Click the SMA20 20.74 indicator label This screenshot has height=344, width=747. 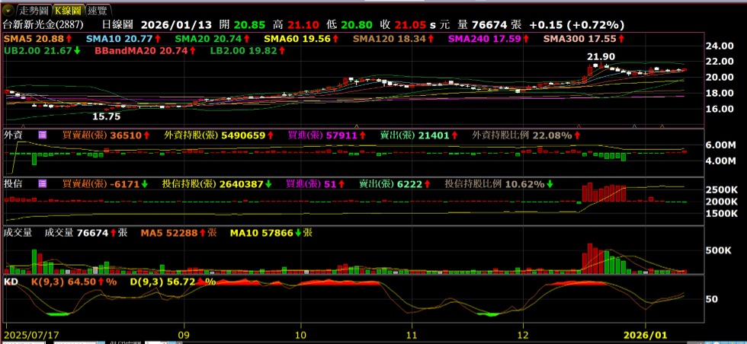(212, 39)
